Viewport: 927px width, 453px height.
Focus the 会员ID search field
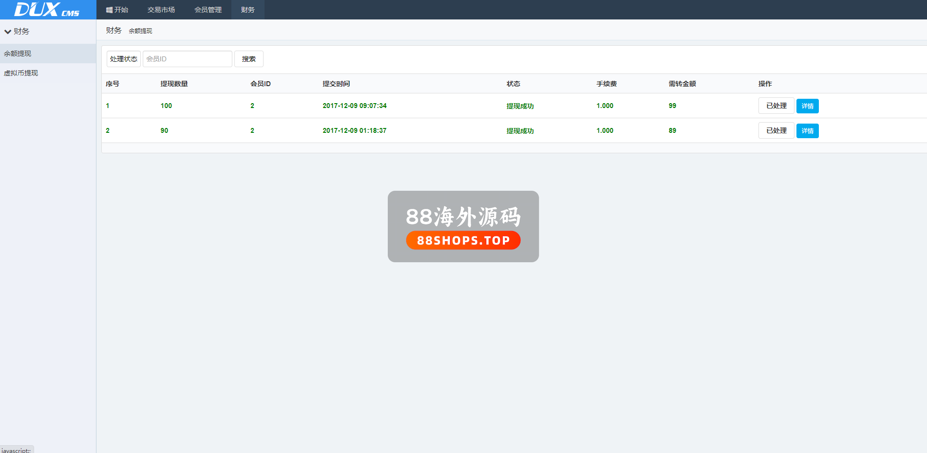coord(187,59)
